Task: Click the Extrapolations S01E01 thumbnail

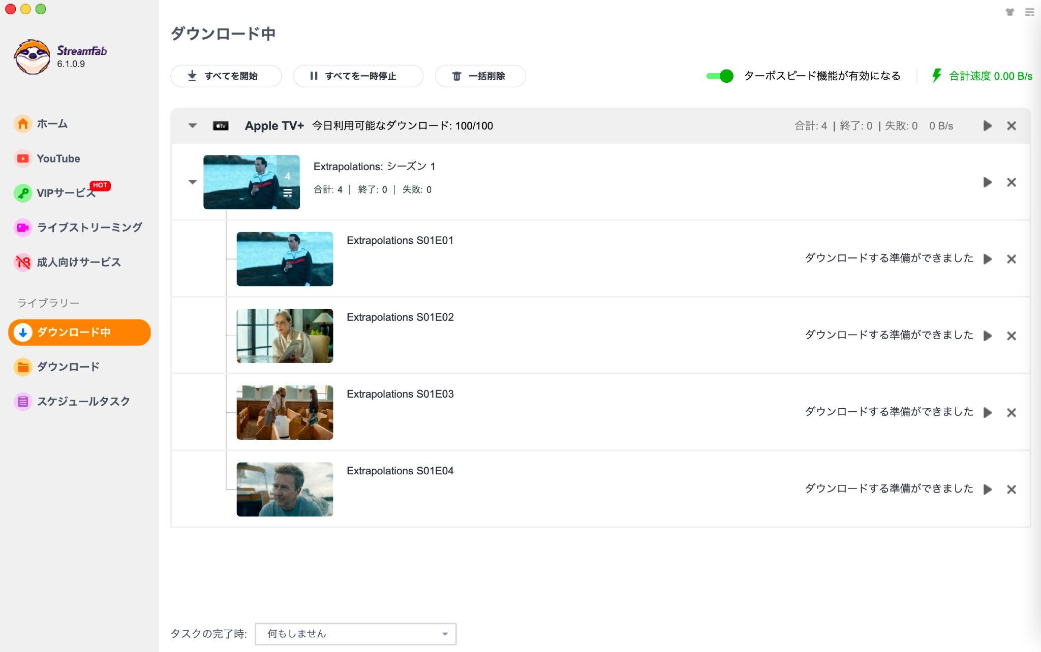Action: click(285, 259)
